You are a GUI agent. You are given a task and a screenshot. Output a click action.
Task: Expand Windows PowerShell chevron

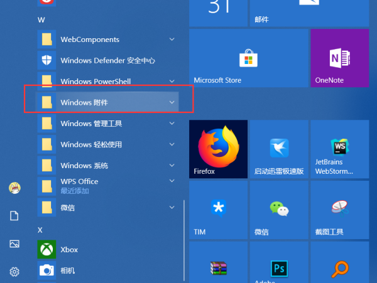pyautogui.click(x=172, y=81)
